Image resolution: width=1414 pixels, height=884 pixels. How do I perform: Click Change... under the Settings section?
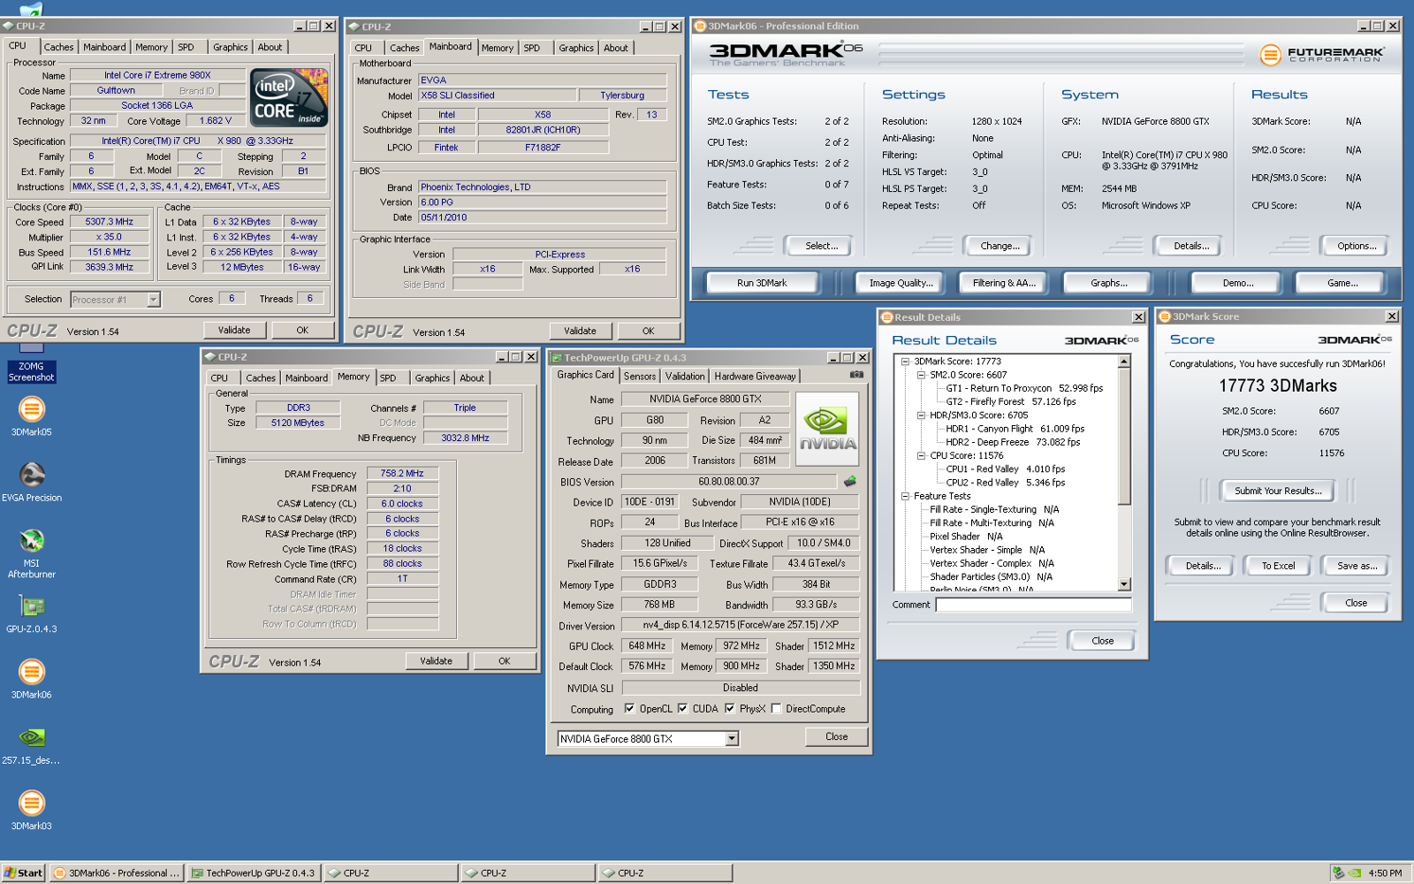(1000, 246)
